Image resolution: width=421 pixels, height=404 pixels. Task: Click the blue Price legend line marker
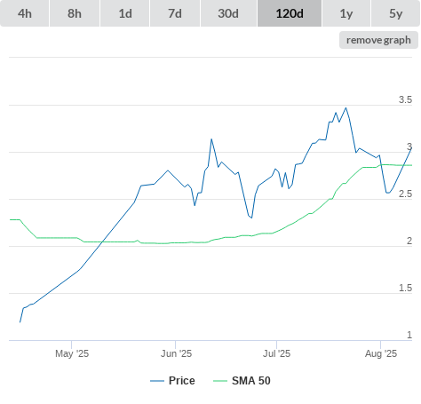coord(157,381)
